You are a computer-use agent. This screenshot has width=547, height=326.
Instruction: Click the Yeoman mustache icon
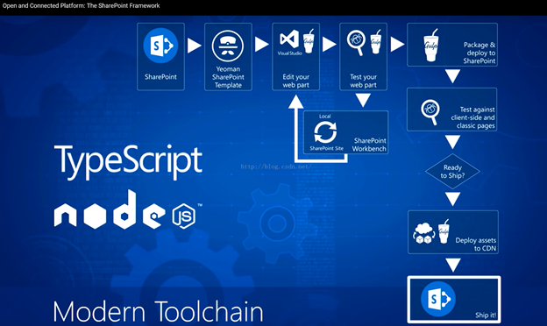coord(228,46)
